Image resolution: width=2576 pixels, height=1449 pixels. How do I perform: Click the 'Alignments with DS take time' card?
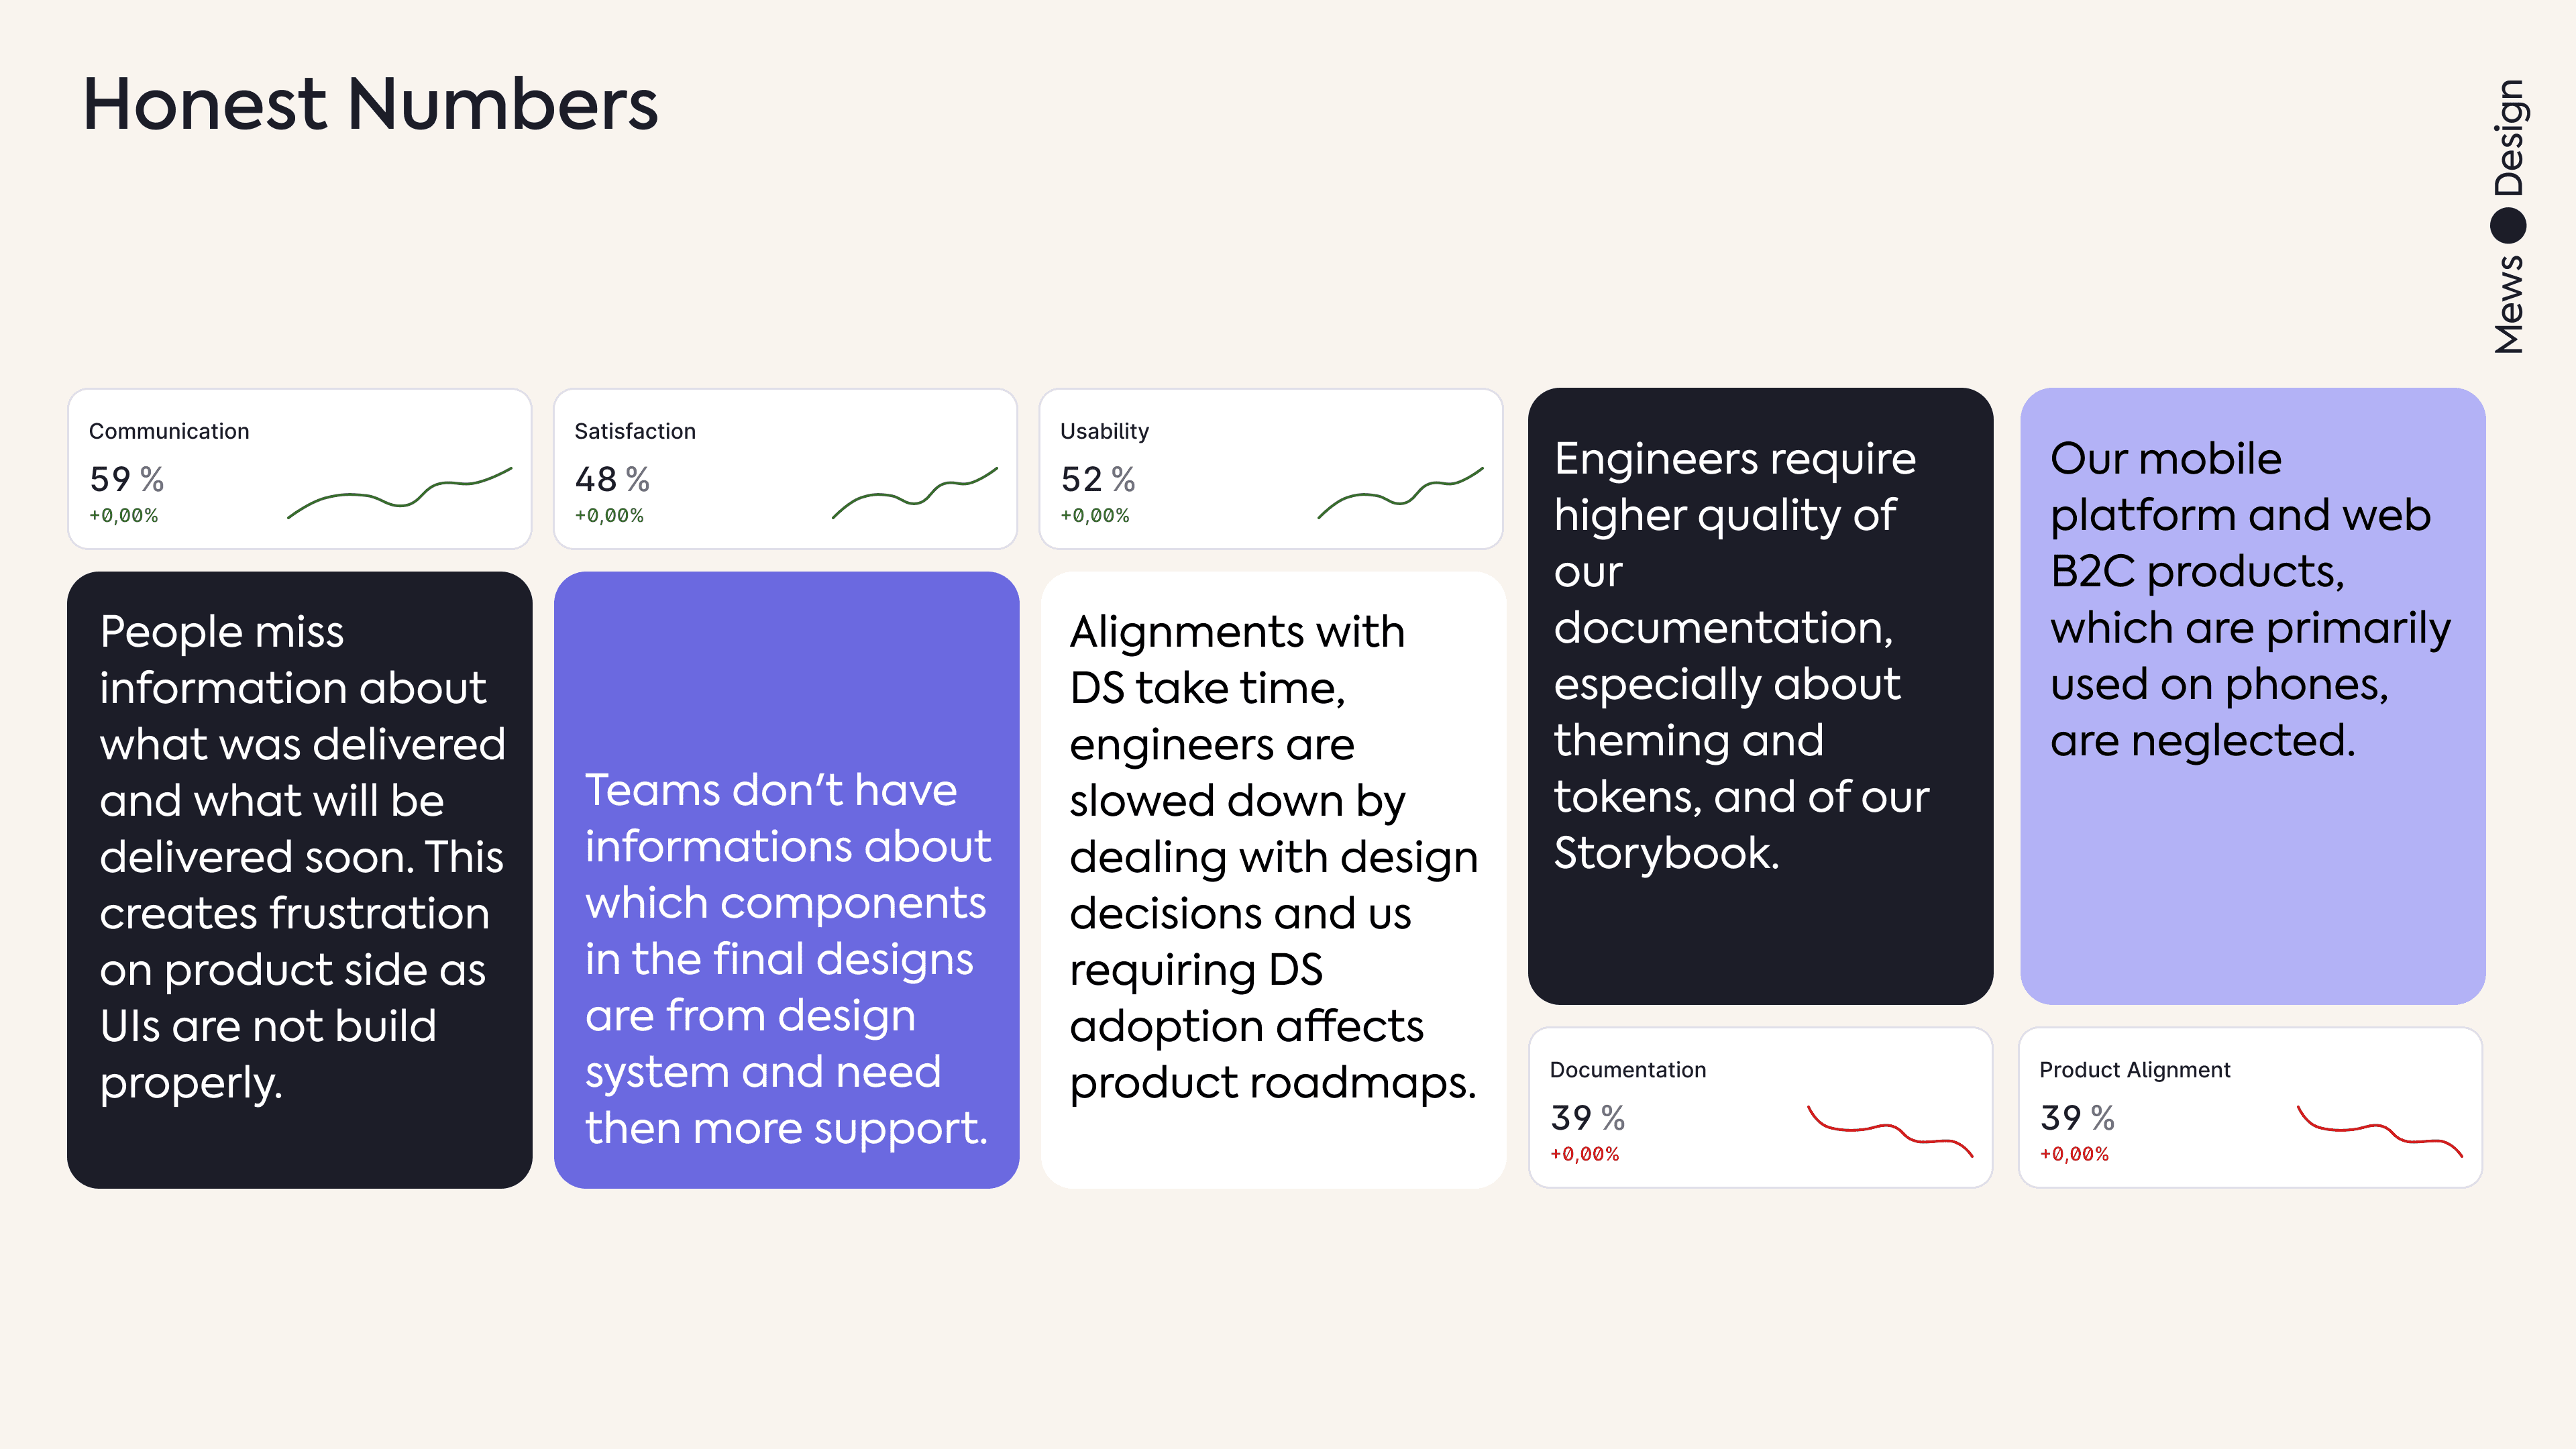(x=1273, y=880)
